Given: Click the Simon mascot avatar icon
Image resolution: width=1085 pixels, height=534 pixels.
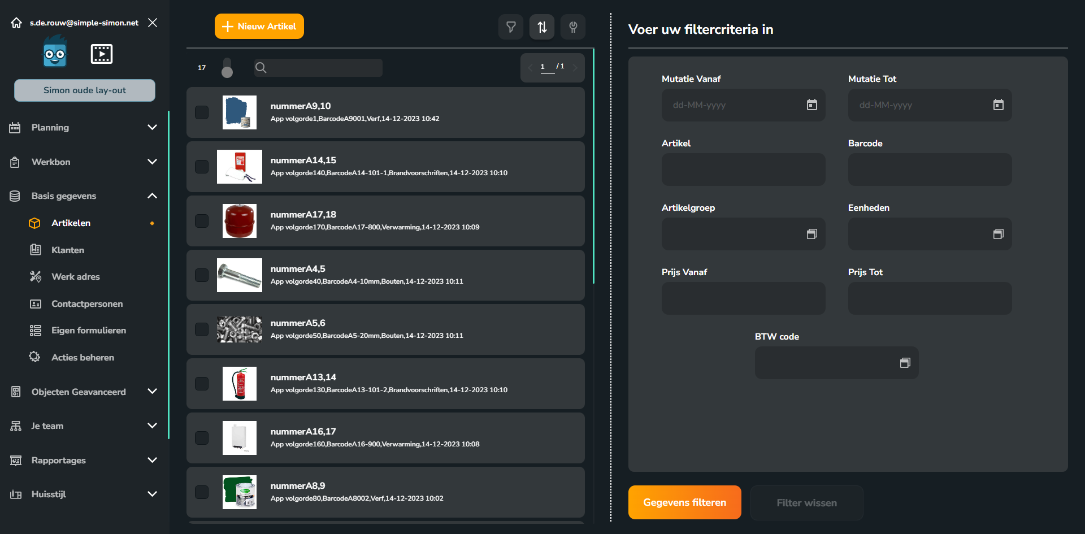Looking at the screenshot, I should [55, 52].
